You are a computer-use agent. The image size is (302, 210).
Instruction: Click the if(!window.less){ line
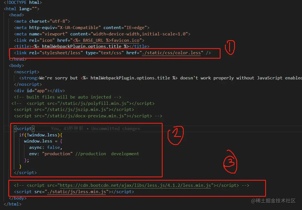click(x=41, y=135)
